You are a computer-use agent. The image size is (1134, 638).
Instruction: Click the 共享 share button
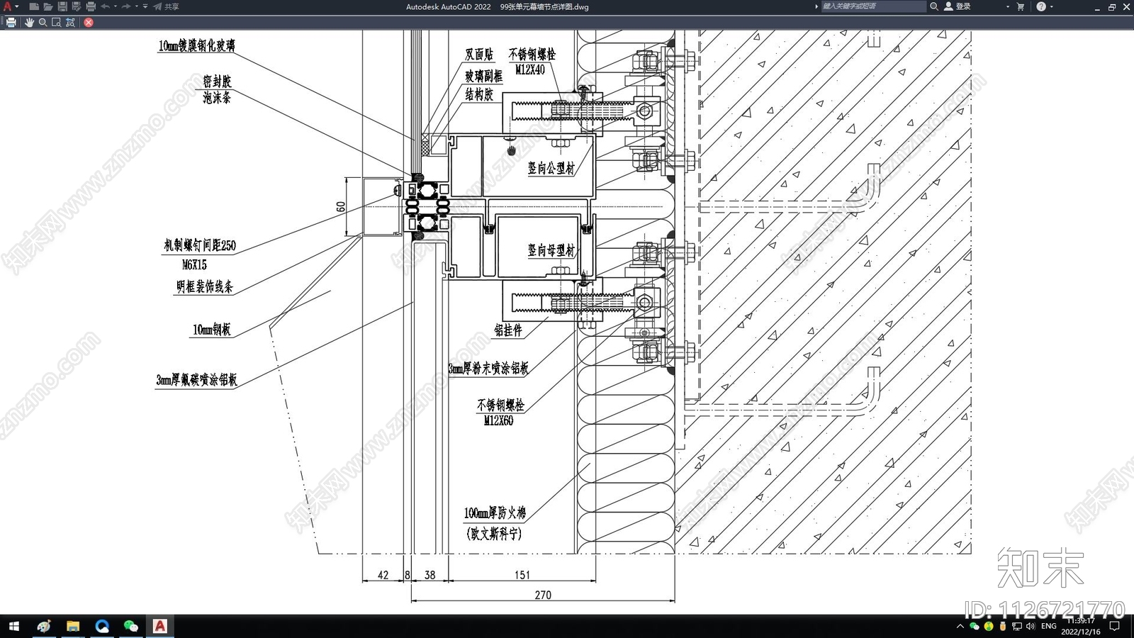167,6
